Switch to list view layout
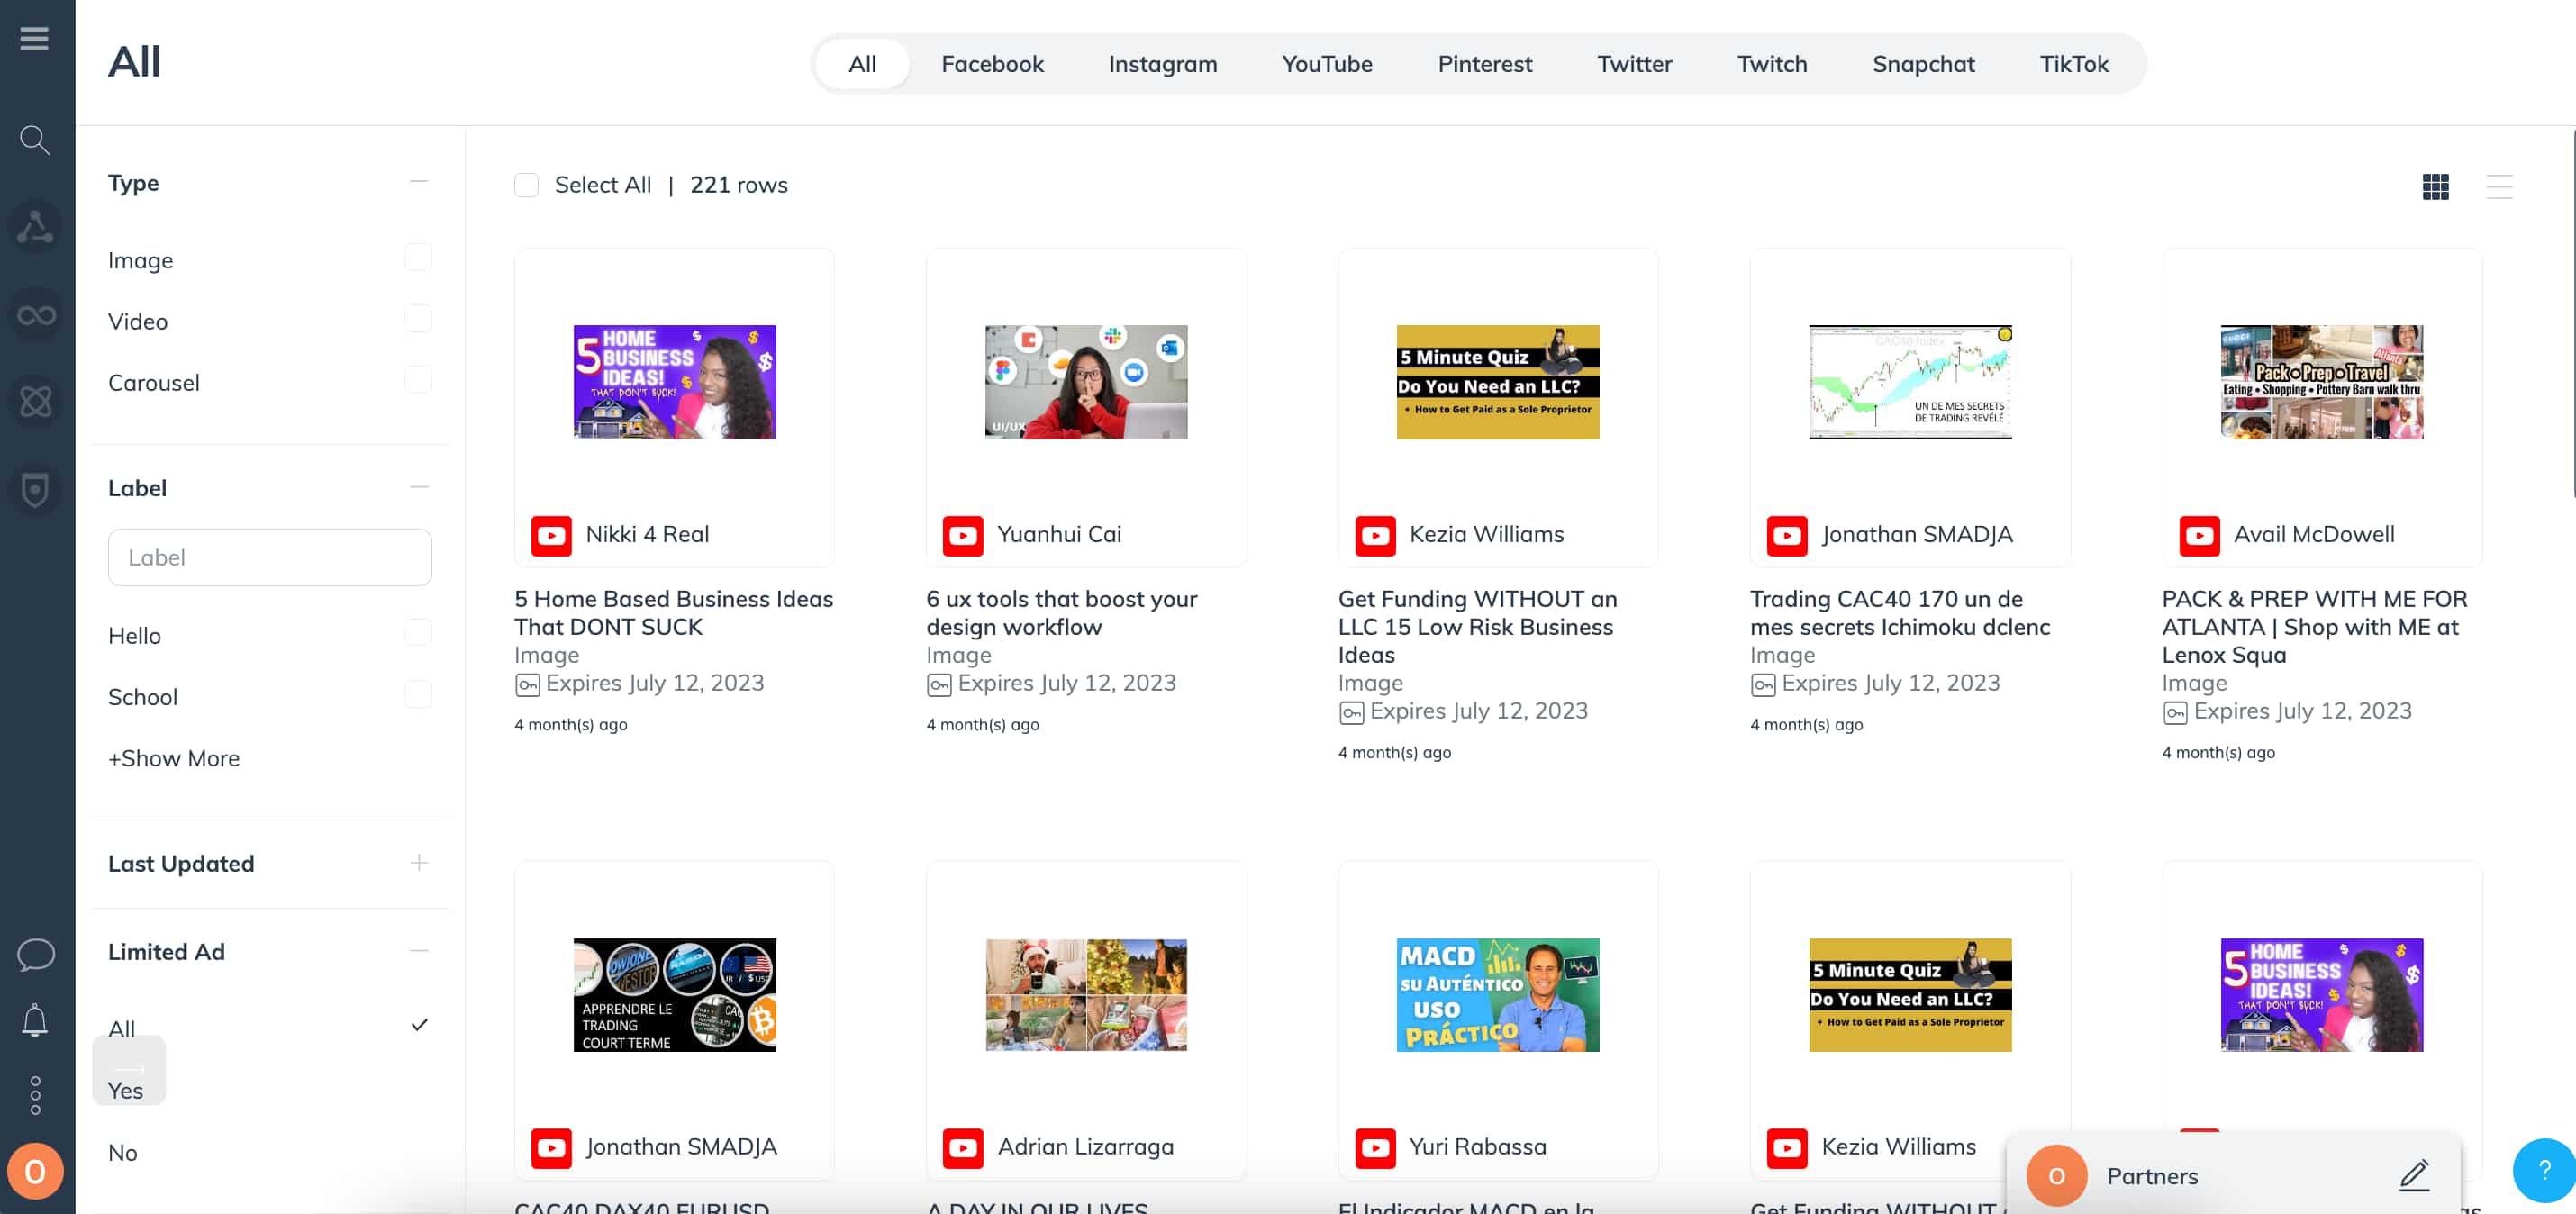 point(2499,186)
